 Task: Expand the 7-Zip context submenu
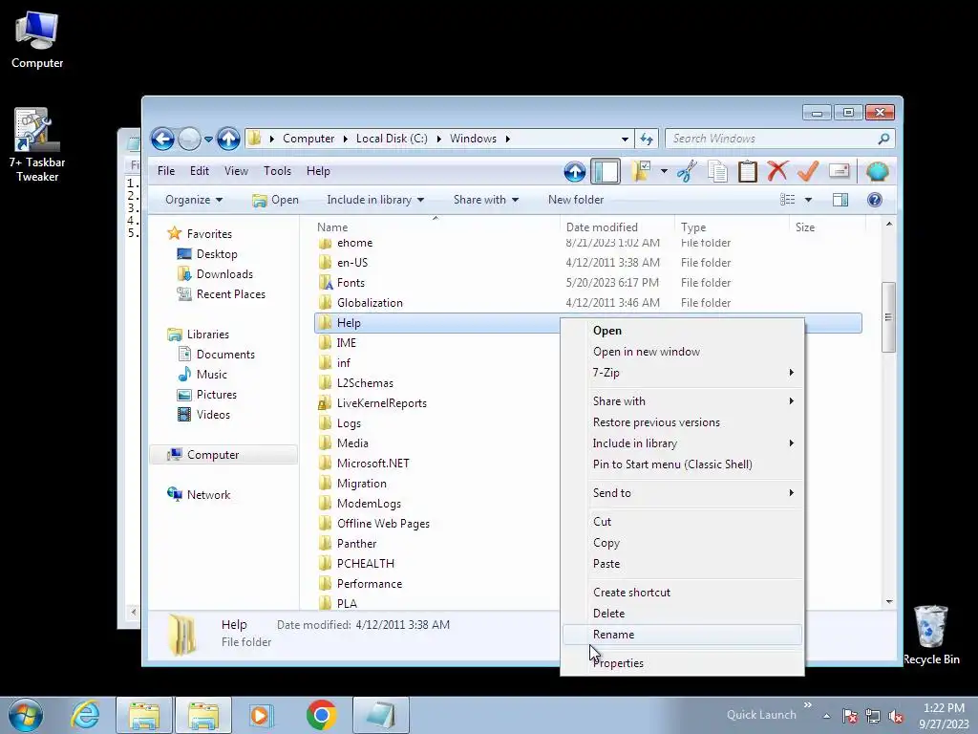pos(682,373)
